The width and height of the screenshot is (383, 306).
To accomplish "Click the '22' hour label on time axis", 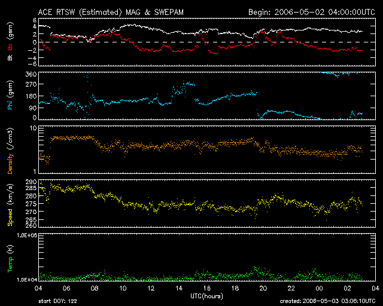I will click(291, 289).
